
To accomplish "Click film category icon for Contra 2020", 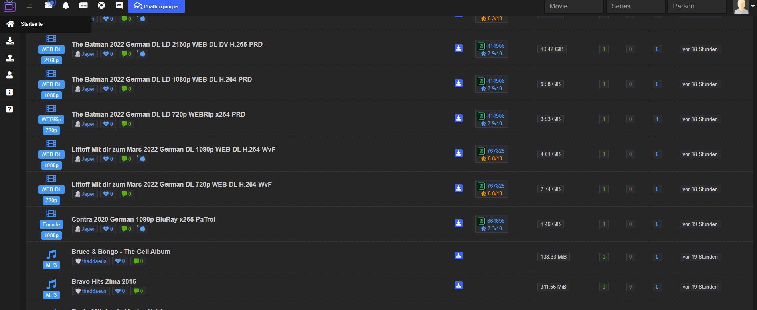I will click(x=51, y=214).
